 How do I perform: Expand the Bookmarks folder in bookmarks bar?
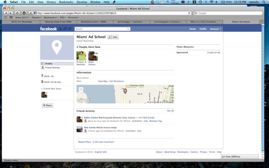coord(51,17)
